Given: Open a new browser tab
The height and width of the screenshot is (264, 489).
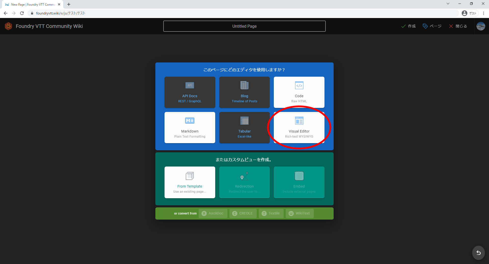Looking at the screenshot, I should pos(69,4).
